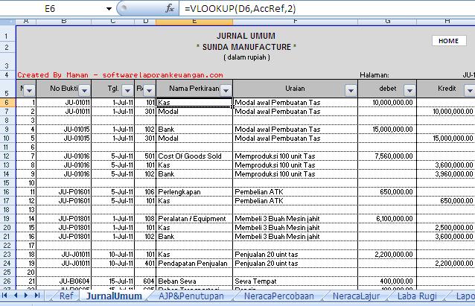475x306 pixels.
Task: Select the cell containing Cost Of Goods Sold
Action: (194, 156)
